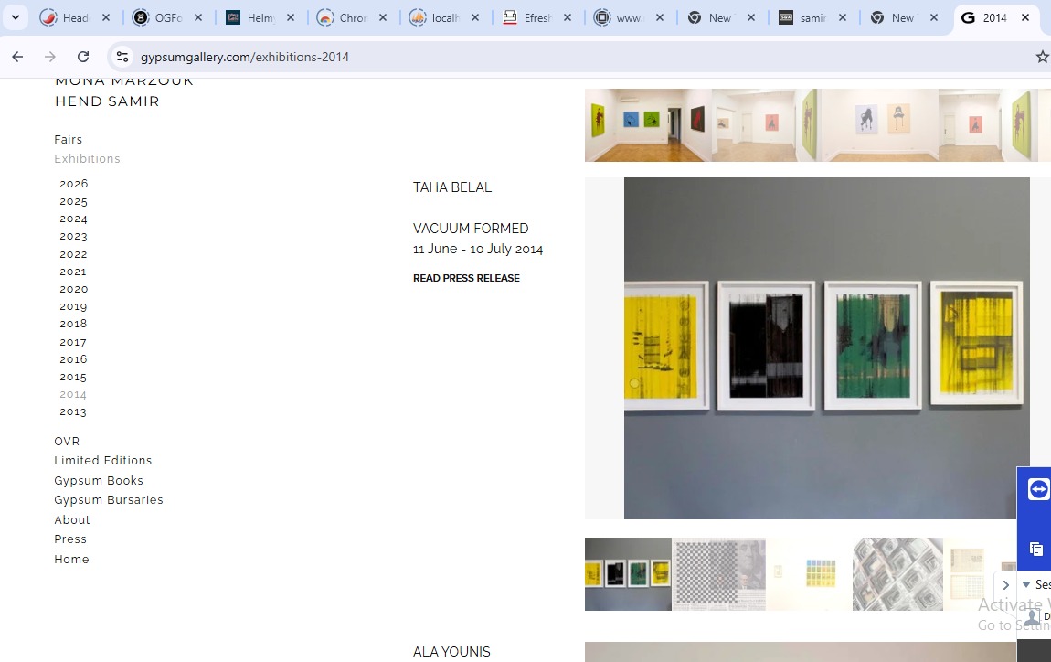Navigate back using the browser back arrow
The width and height of the screenshot is (1051, 662).
pos(17,57)
